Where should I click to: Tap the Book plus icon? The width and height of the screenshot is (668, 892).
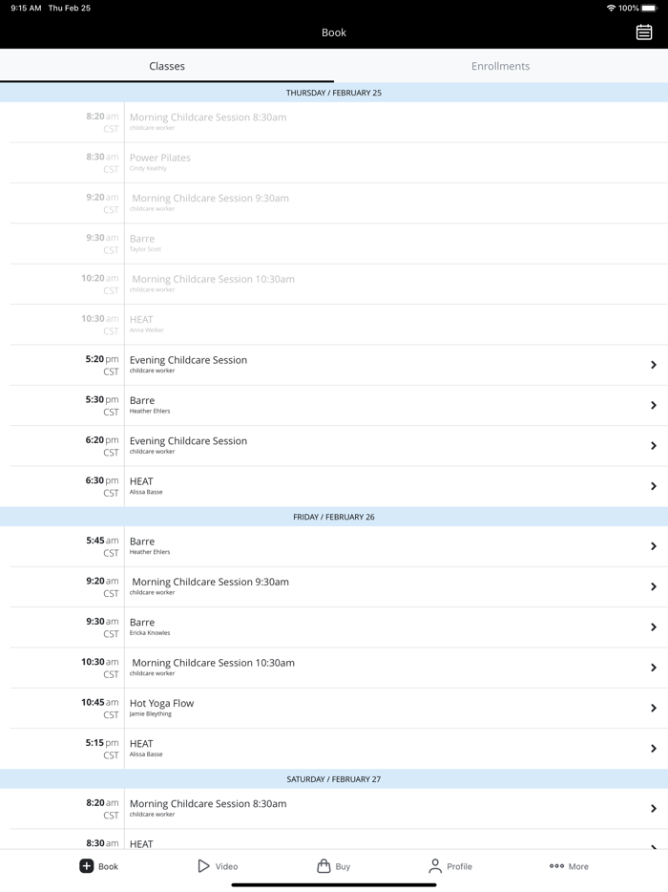(86, 866)
